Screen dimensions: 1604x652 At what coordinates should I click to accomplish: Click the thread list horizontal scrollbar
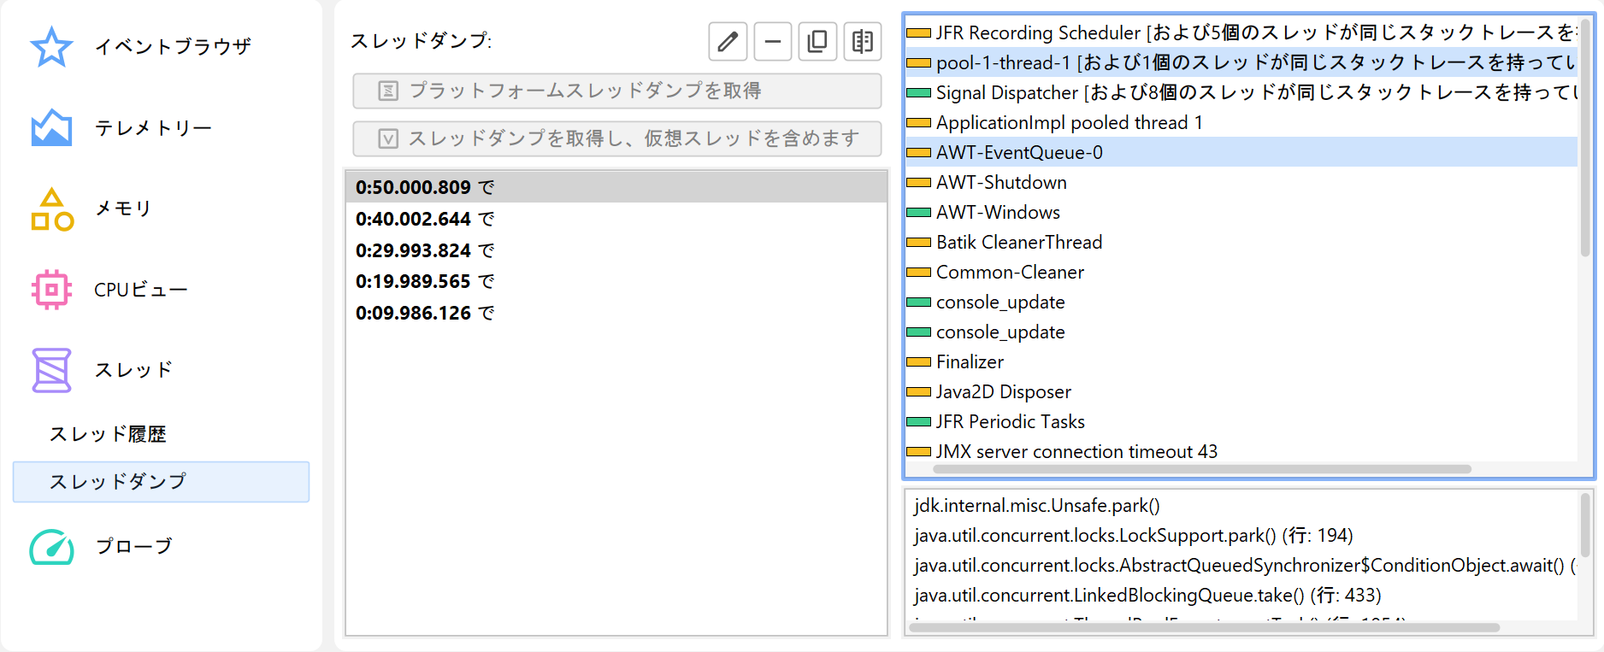pyautogui.click(x=1201, y=469)
